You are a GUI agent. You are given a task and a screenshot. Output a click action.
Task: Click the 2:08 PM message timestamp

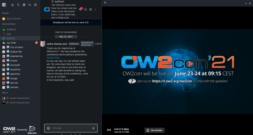click(98, 44)
